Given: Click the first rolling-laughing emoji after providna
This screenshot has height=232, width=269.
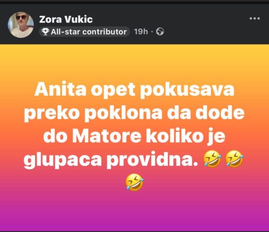Looking at the screenshot, I should pyautogui.click(x=213, y=159).
